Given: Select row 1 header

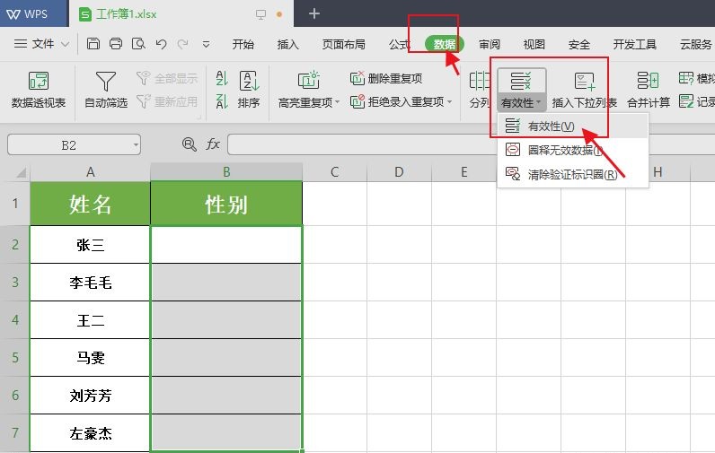Looking at the screenshot, I should pyautogui.click(x=15, y=203).
